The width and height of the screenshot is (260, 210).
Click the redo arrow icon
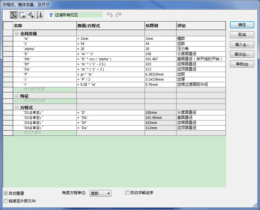click(118, 15)
